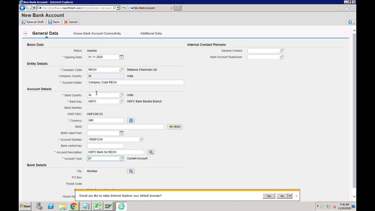This screenshot has height=211, width=375.
Task: Open the Company Code value help
Action: click(x=121, y=70)
